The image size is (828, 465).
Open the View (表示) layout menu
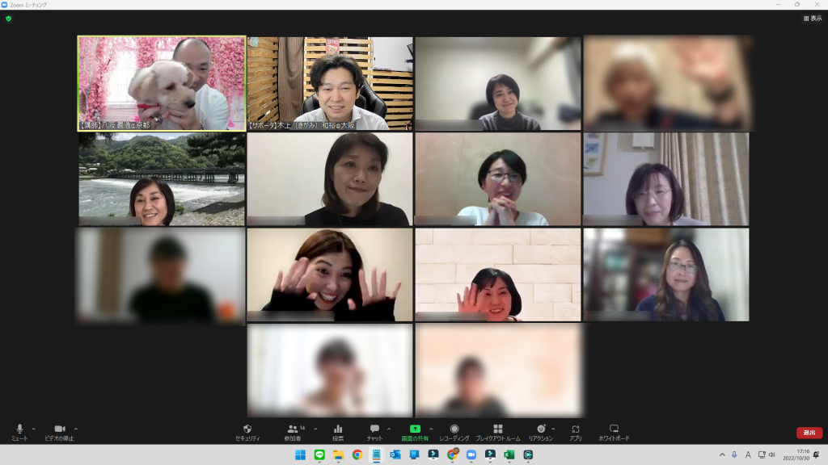812,18
